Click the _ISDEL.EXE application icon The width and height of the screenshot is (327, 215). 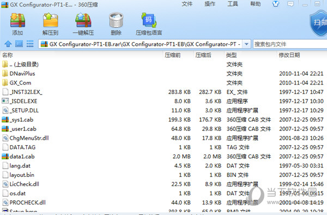tap(5, 101)
